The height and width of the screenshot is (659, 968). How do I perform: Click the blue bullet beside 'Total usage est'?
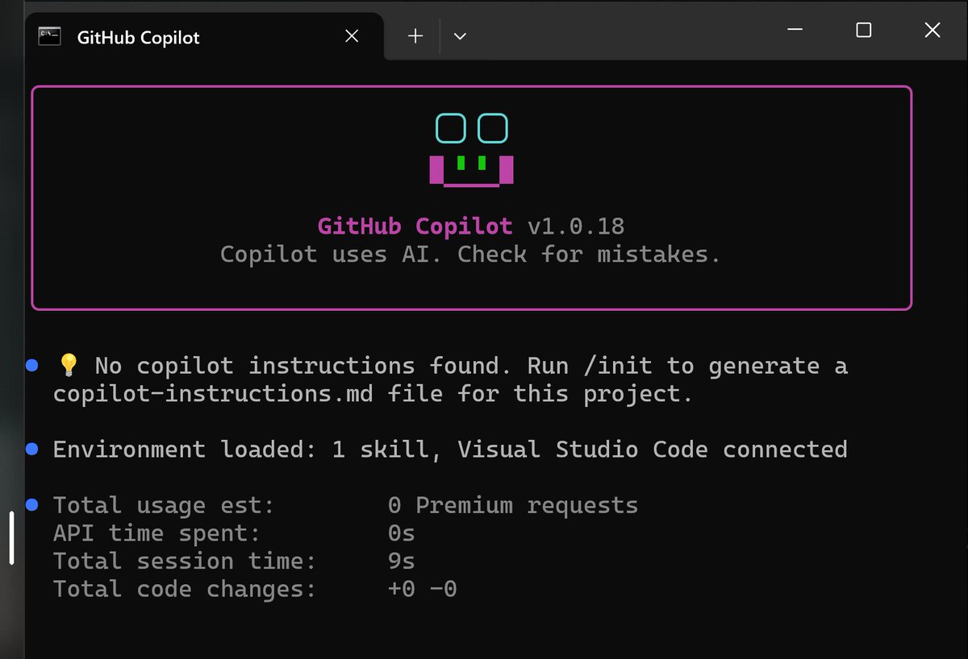point(32,505)
